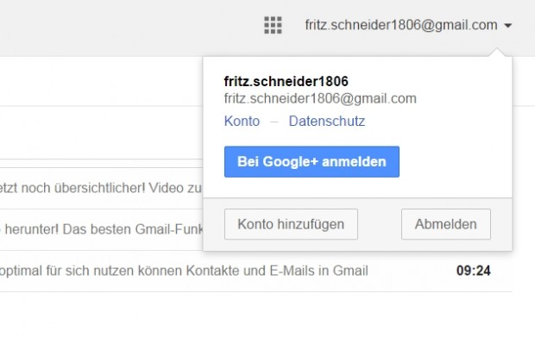Click the Konto hinzufügen button
Viewport: 535px width, 337px height.
pos(291,224)
